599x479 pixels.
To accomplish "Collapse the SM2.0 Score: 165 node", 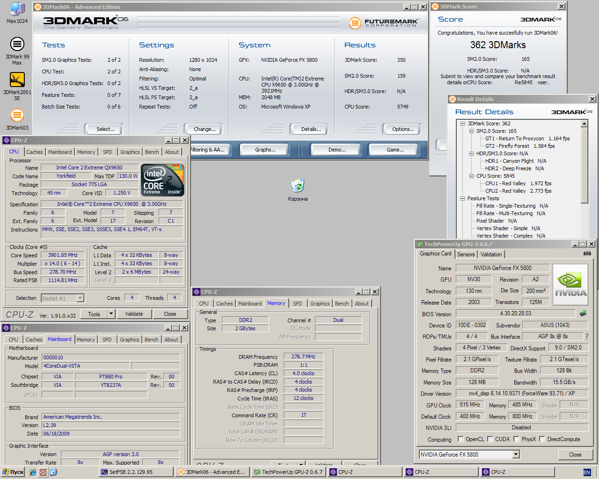I will click(x=471, y=131).
